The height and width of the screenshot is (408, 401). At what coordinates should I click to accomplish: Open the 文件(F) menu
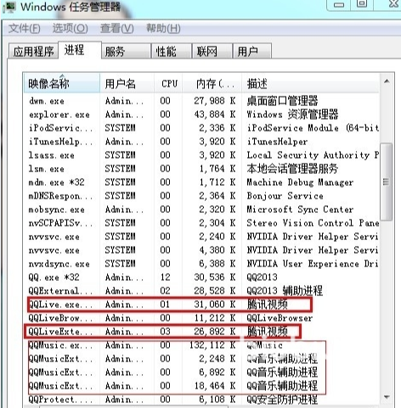25,29
